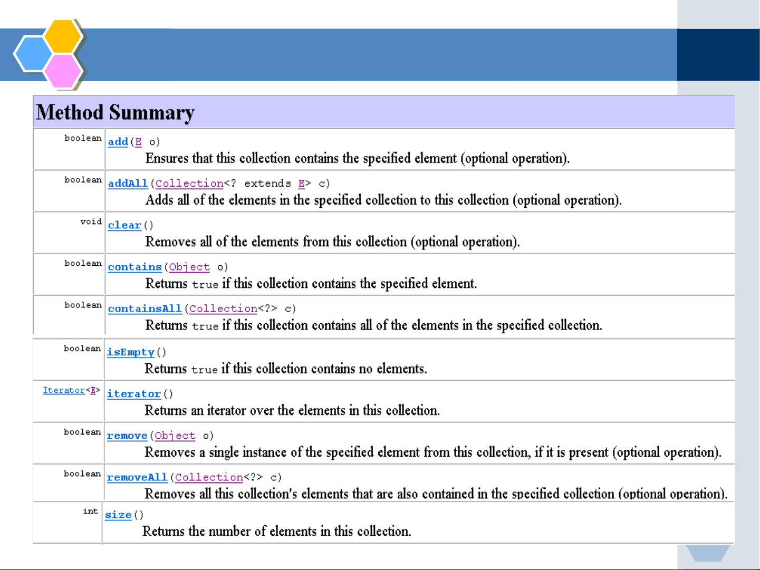Open the removeAll method link
The height and width of the screenshot is (570, 760).
click(137, 477)
